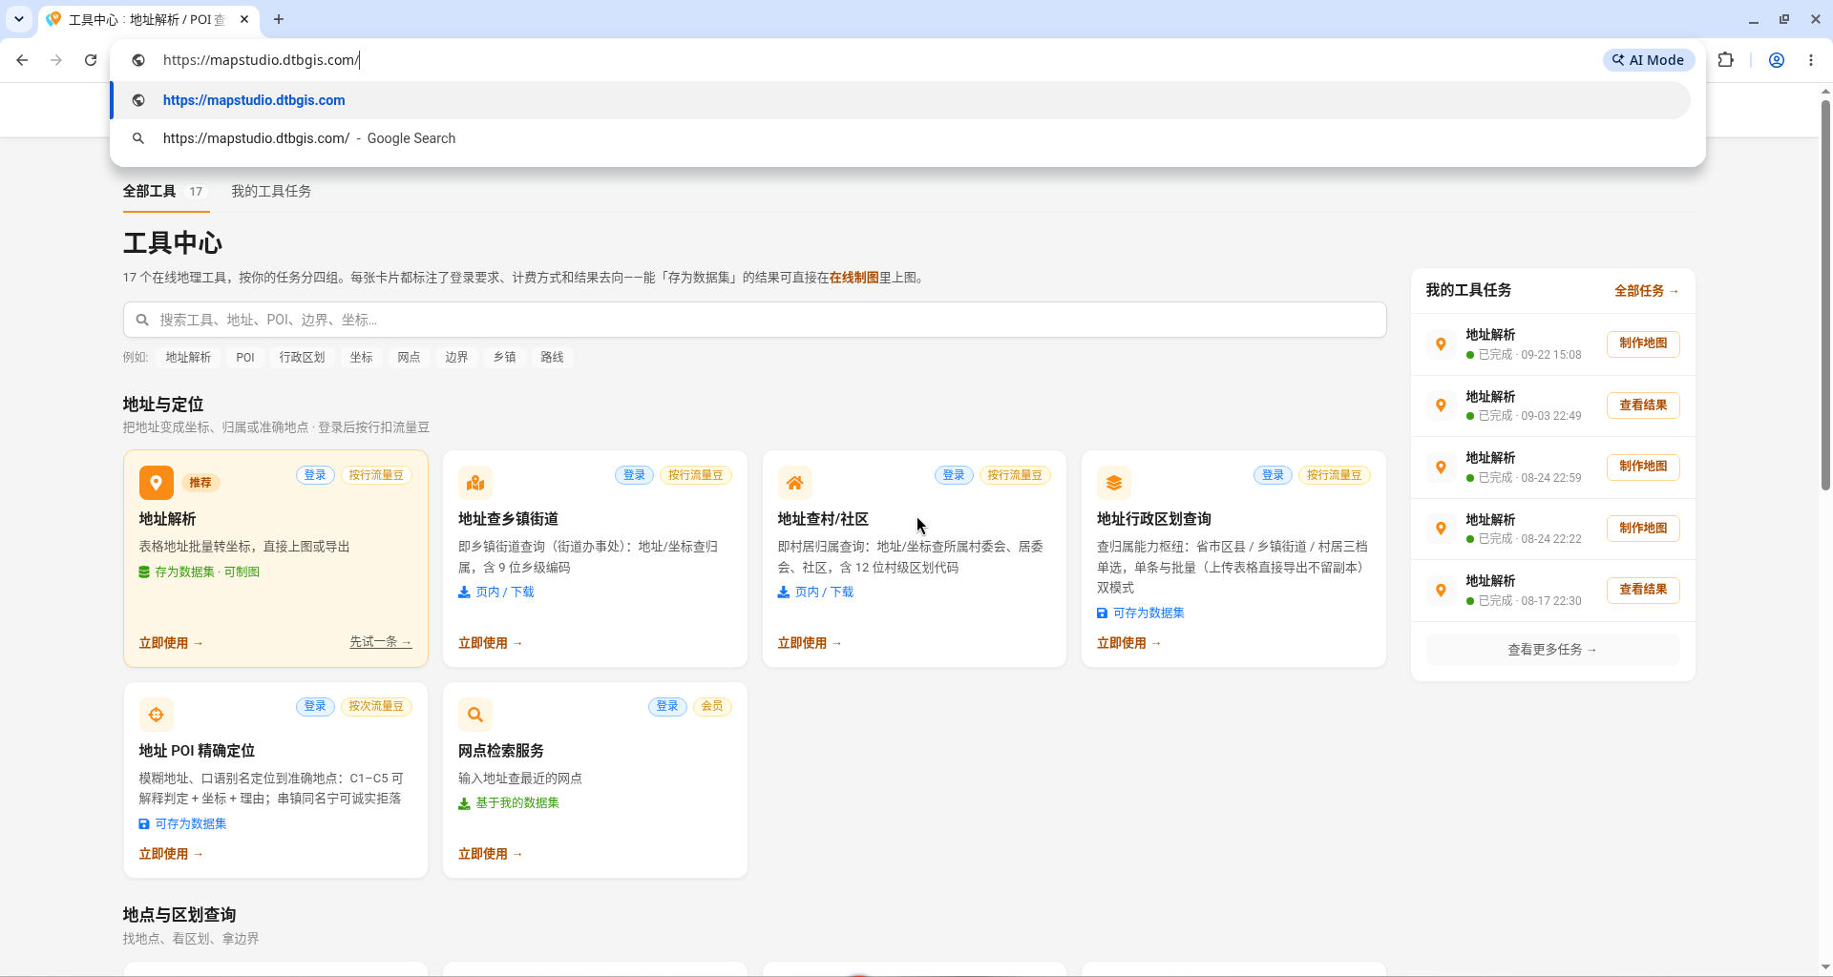Click 先试一条 link
The width and height of the screenshot is (1833, 977).
point(380,642)
